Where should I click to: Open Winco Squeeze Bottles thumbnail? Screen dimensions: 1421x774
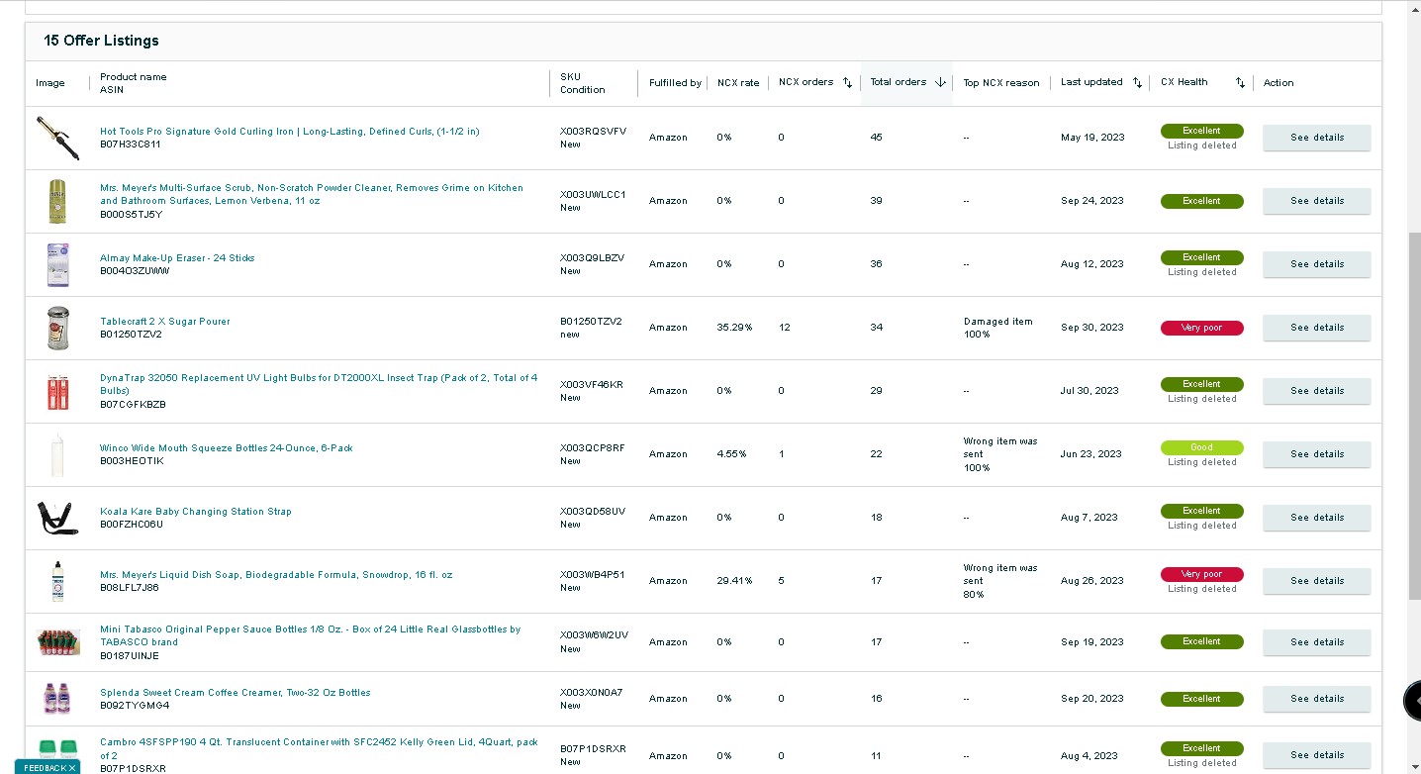(58, 454)
